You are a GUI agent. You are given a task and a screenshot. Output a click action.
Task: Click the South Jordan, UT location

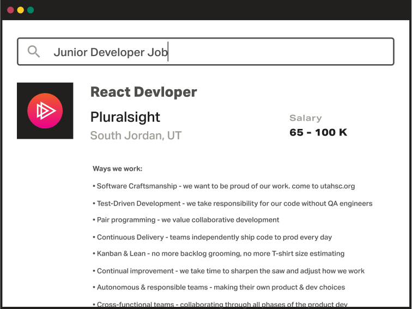[136, 135]
